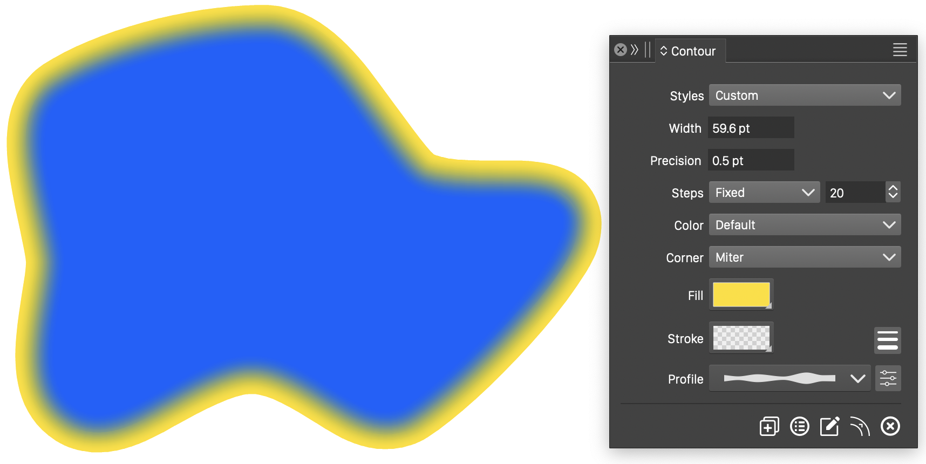
Task: Select the Contour tab
Action: tap(689, 51)
